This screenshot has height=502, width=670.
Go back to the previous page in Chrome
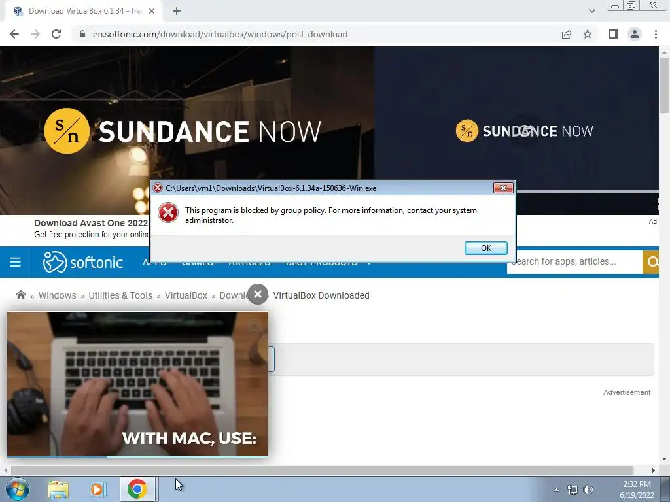14,34
